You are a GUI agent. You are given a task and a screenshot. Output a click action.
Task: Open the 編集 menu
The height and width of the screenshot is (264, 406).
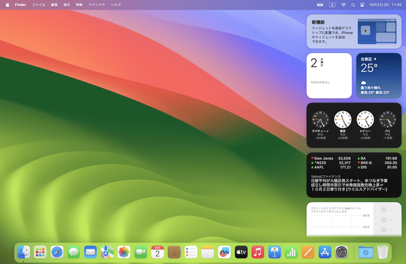pyautogui.click(x=54, y=5)
